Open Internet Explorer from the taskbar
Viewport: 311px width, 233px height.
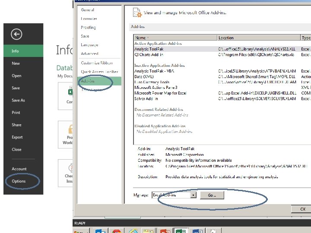133,230
